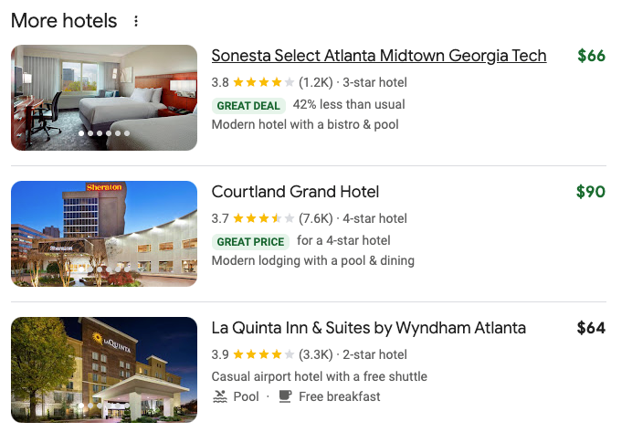Click the GREAT PRICE badge

250,242
